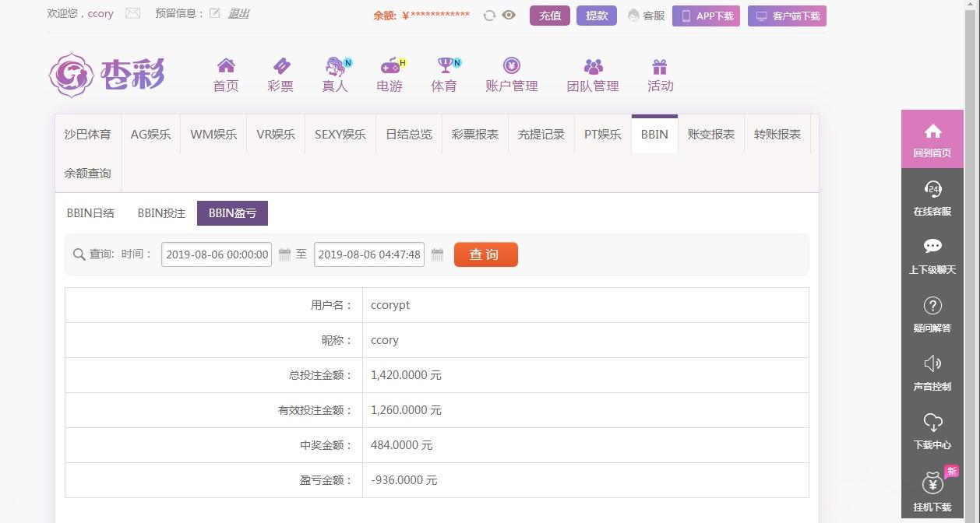Open calendar picker for end time
This screenshot has height=523, width=980.
tap(437, 254)
